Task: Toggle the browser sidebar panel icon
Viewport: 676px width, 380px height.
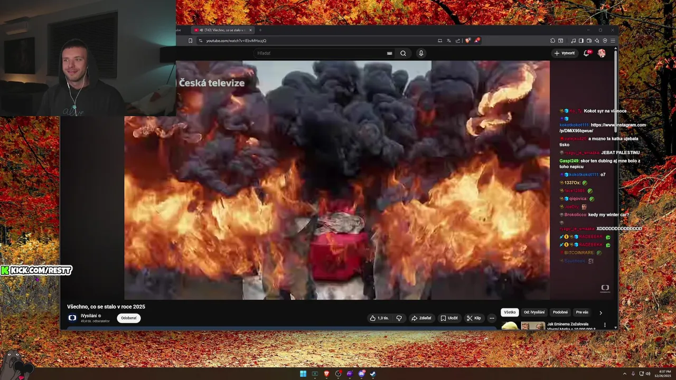Action: click(x=581, y=41)
